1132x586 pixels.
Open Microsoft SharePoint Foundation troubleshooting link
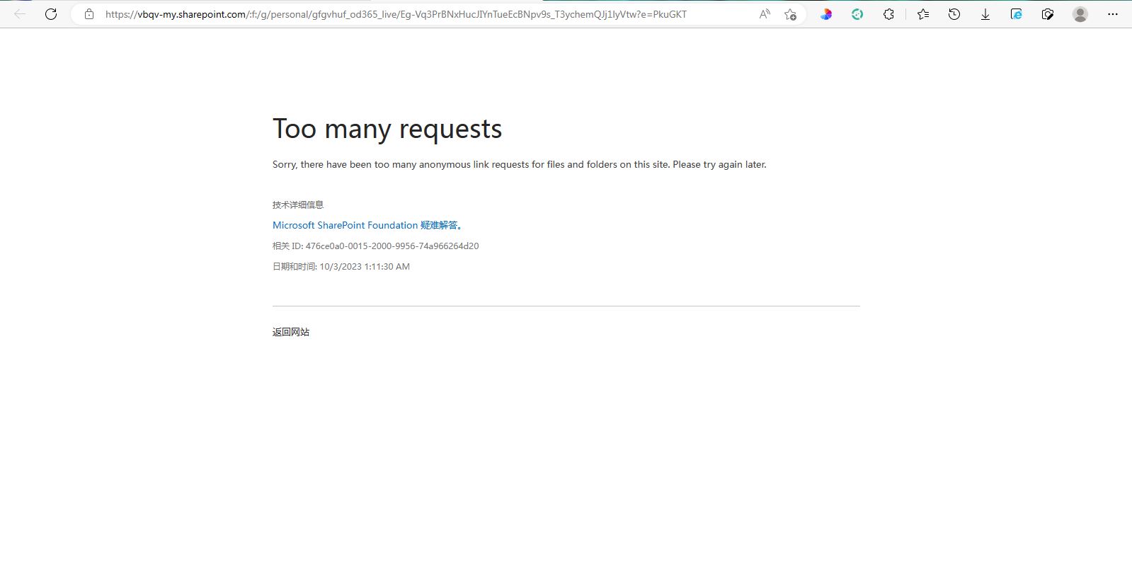click(367, 225)
